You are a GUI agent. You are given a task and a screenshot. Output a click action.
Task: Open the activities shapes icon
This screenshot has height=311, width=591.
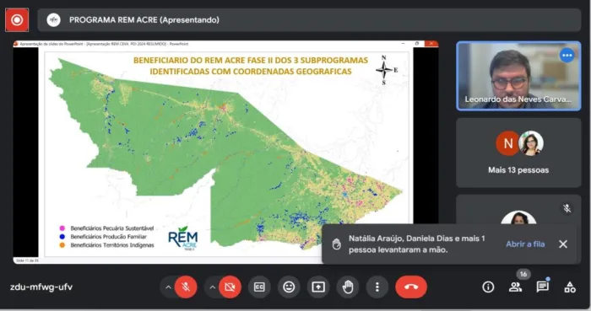[570, 287]
